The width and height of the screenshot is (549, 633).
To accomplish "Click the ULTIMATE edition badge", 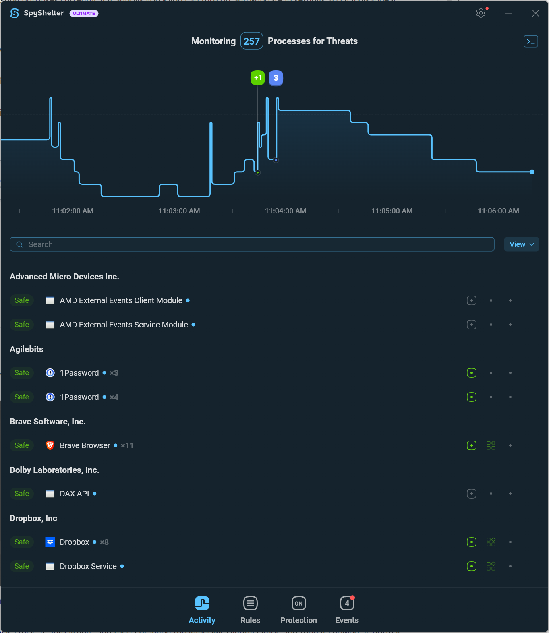I will (x=84, y=13).
